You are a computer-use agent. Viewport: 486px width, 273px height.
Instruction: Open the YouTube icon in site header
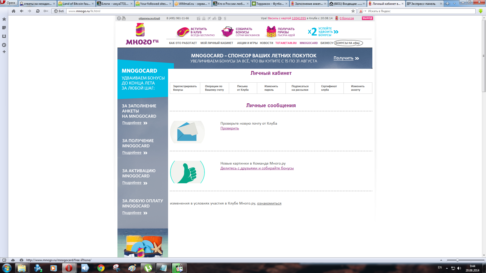point(124,18)
